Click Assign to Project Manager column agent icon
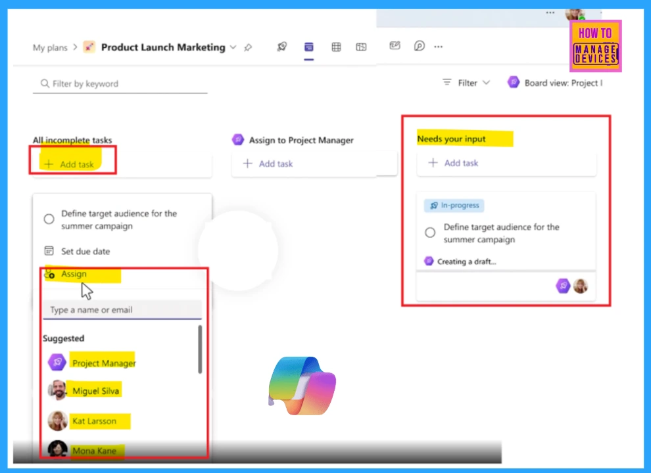 tap(238, 139)
